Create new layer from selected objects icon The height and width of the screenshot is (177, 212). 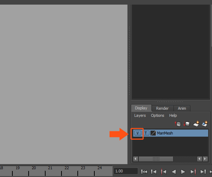pyautogui.click(x=205, y=124)
